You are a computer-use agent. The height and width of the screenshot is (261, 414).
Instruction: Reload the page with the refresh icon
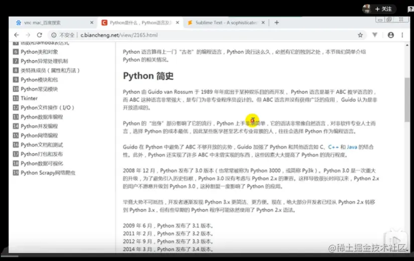tap(40, 35)
